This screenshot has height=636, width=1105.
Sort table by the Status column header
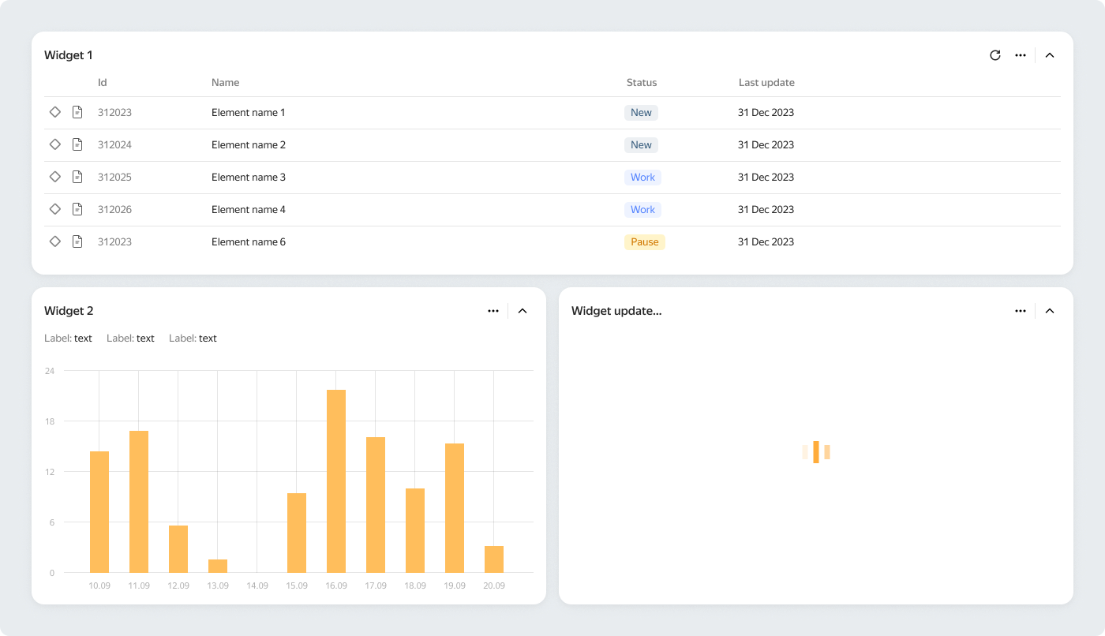point(641,83)
